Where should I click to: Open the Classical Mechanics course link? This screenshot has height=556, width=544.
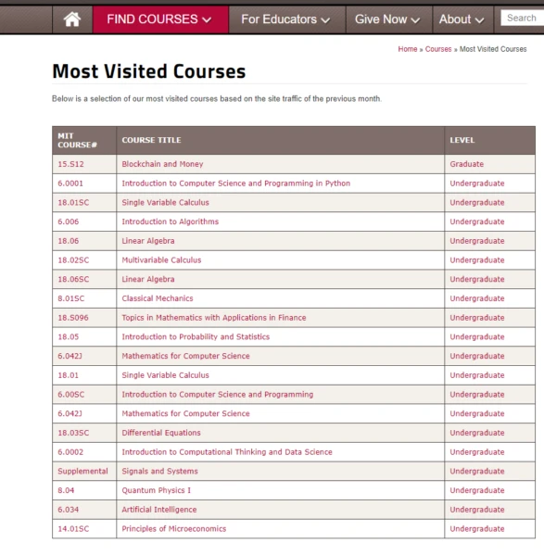click(158, 298)
